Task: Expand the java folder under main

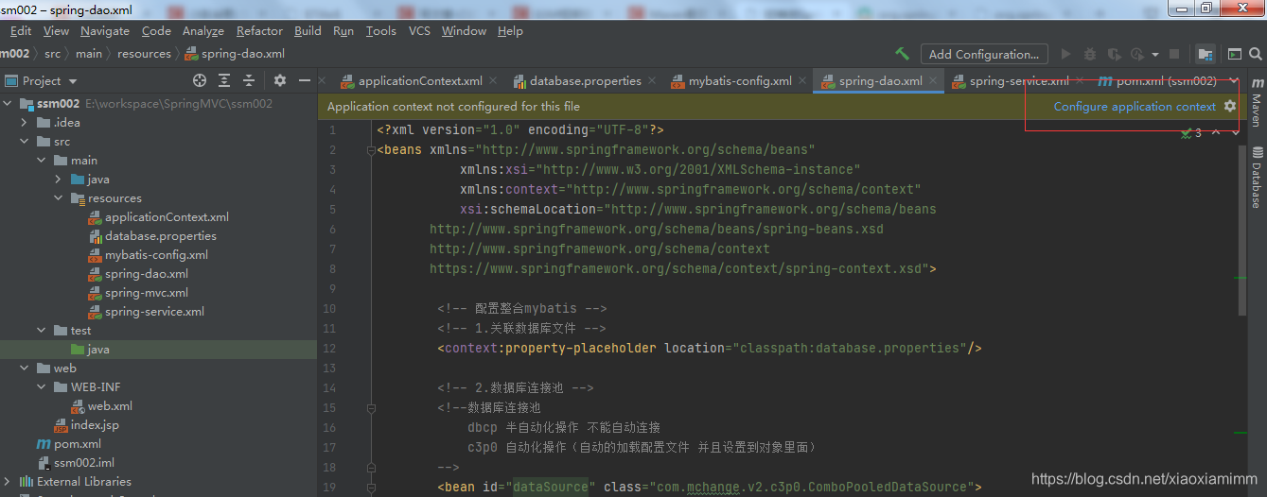Action: pos(60,180)
